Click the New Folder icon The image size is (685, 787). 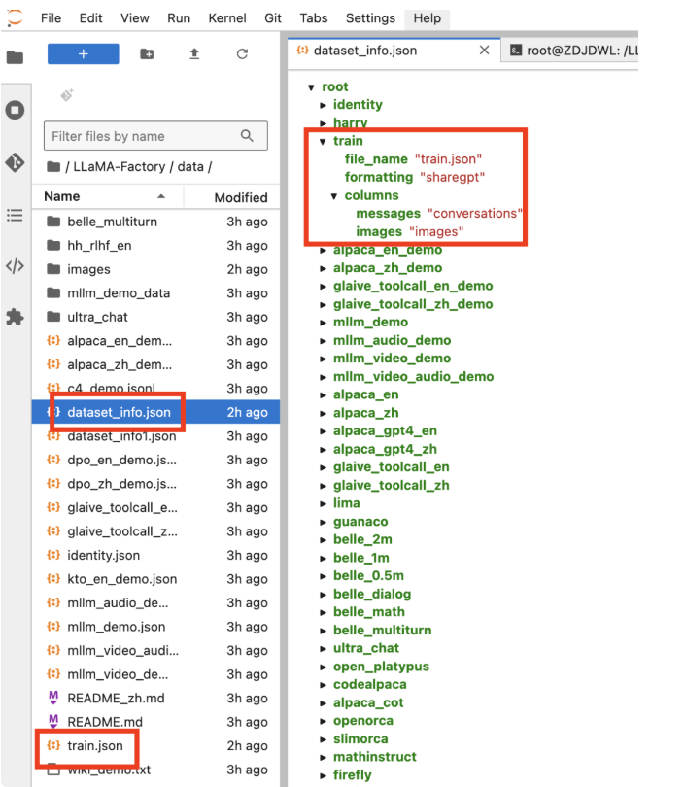pos(147,53)
